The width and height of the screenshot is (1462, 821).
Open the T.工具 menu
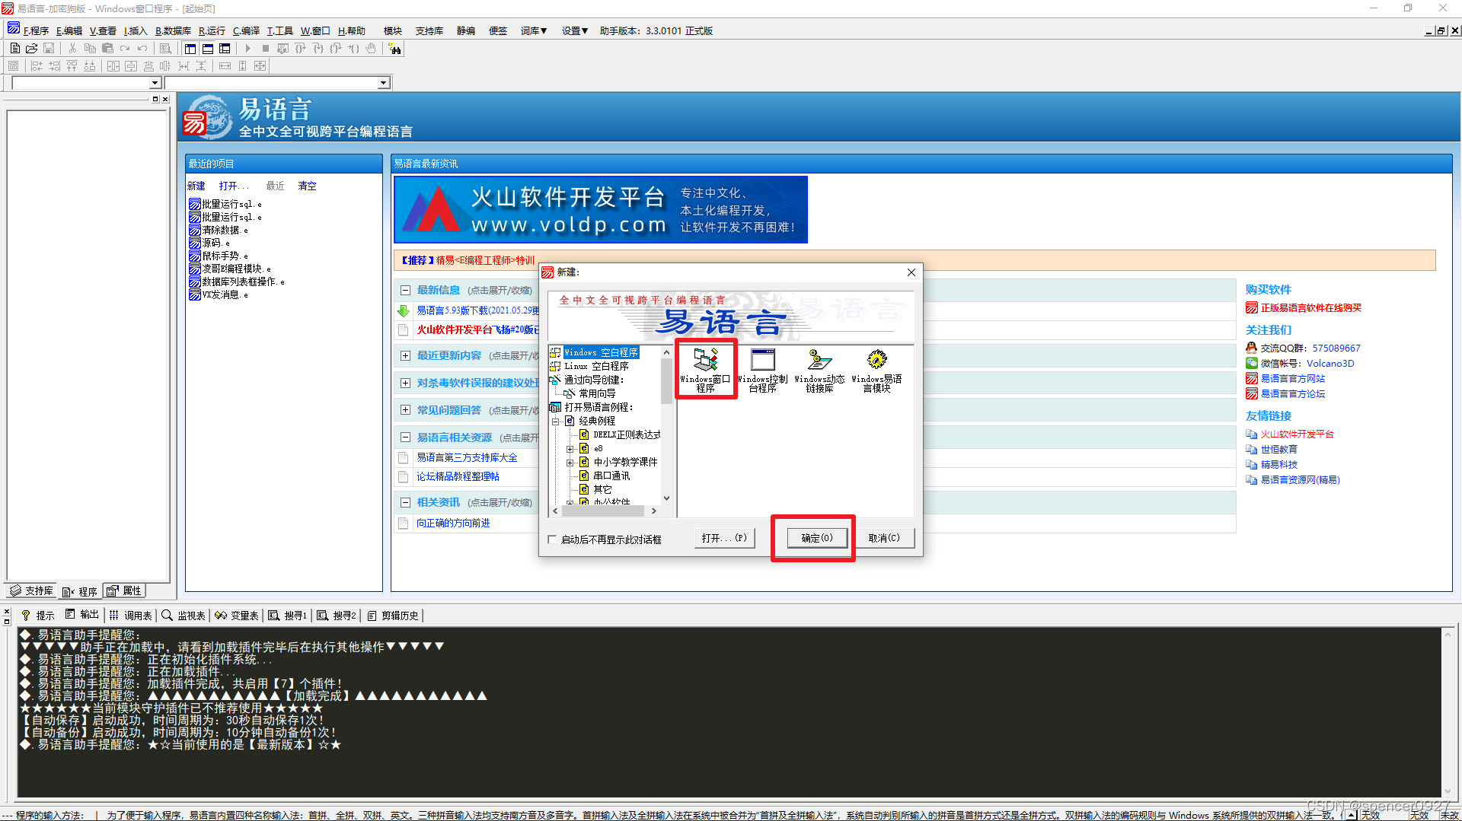click(279, 31)
